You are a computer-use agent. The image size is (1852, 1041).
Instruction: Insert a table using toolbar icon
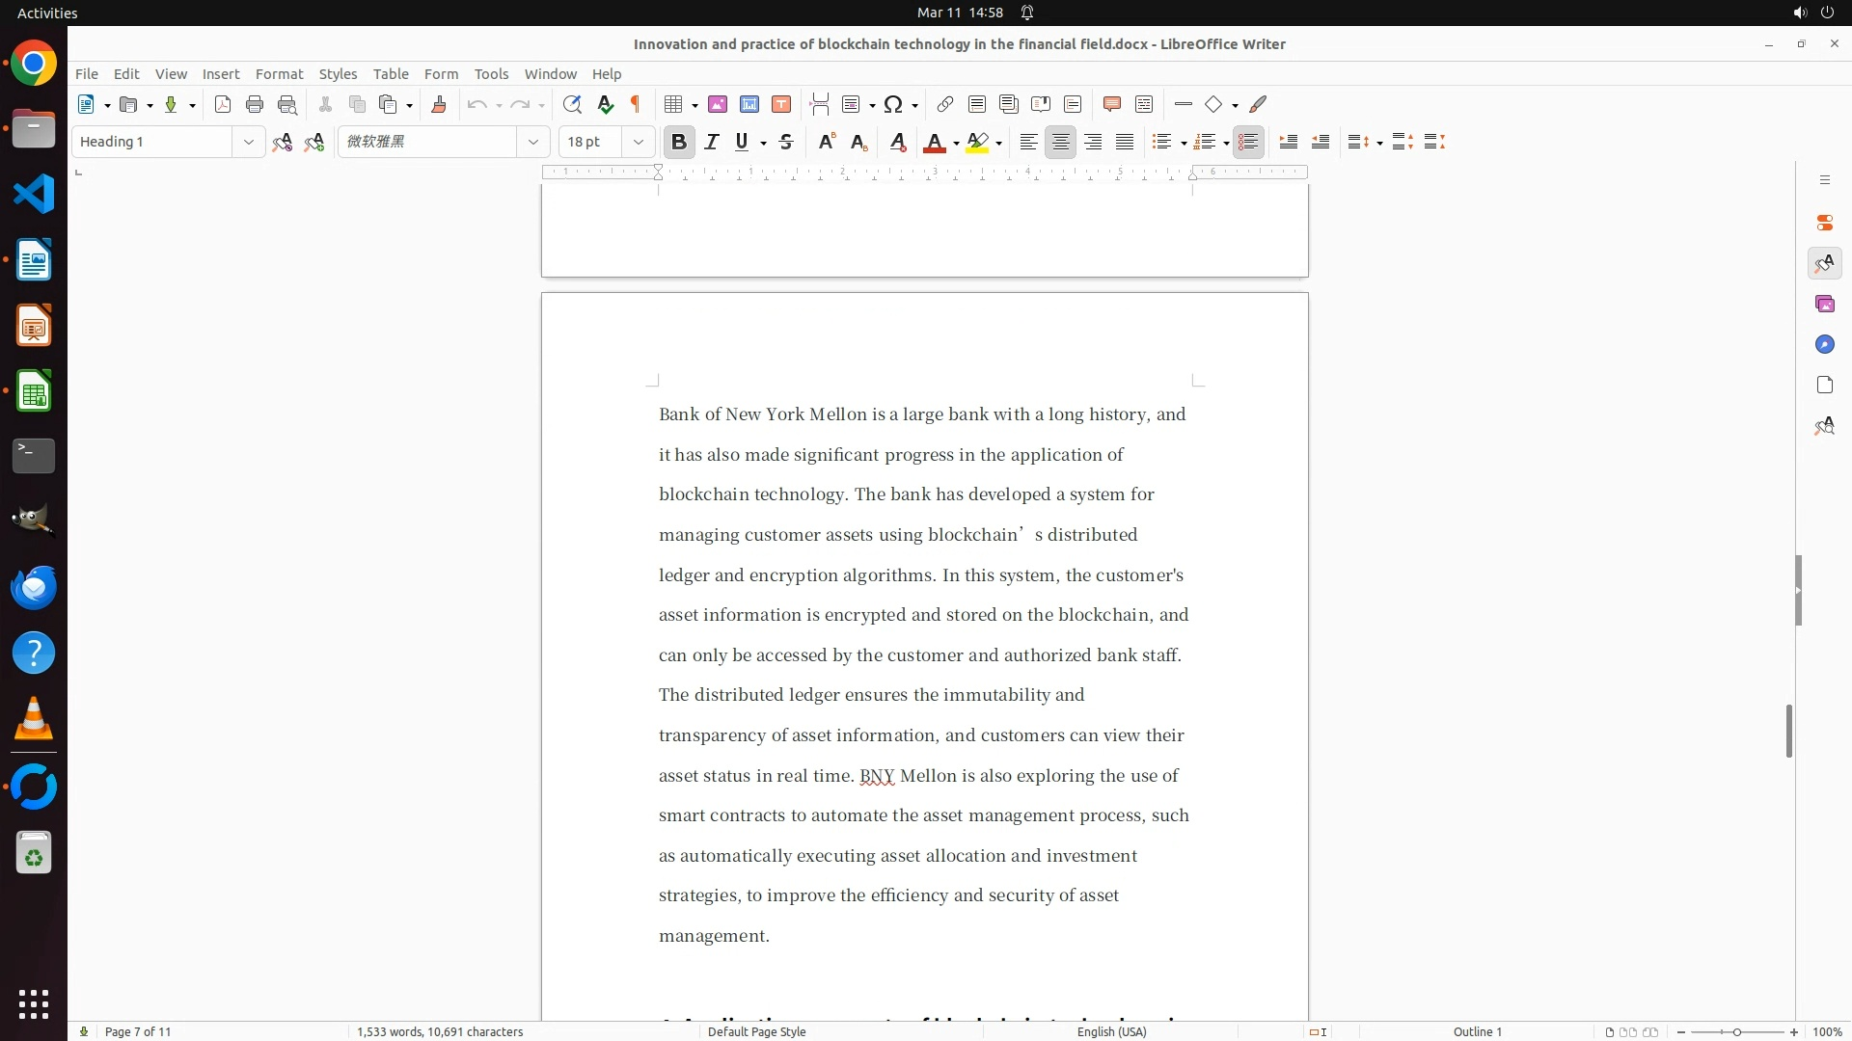(x=674, y=104)
